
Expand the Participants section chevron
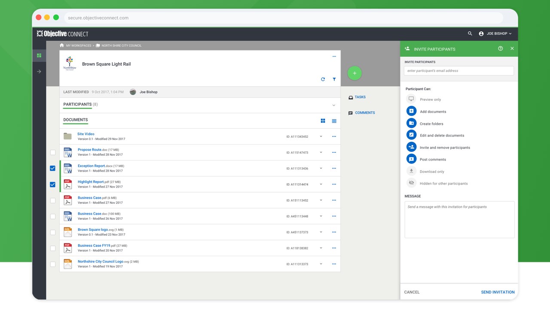(334, 105)
